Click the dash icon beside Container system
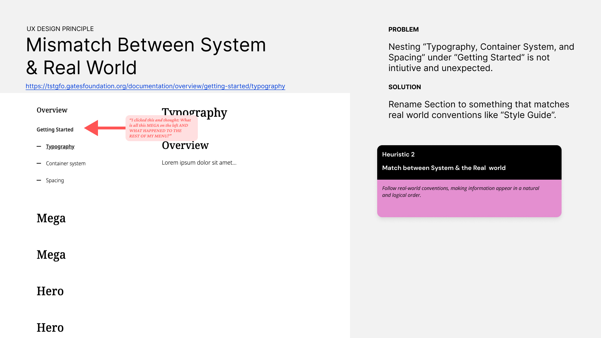 [x=39, y=163]
